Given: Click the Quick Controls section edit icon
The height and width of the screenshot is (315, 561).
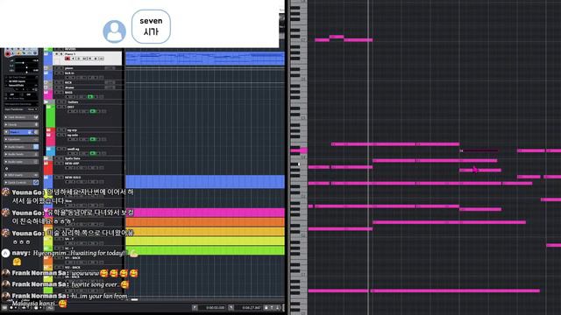Looking at the screenshot, I should click(x=36, y=183).
